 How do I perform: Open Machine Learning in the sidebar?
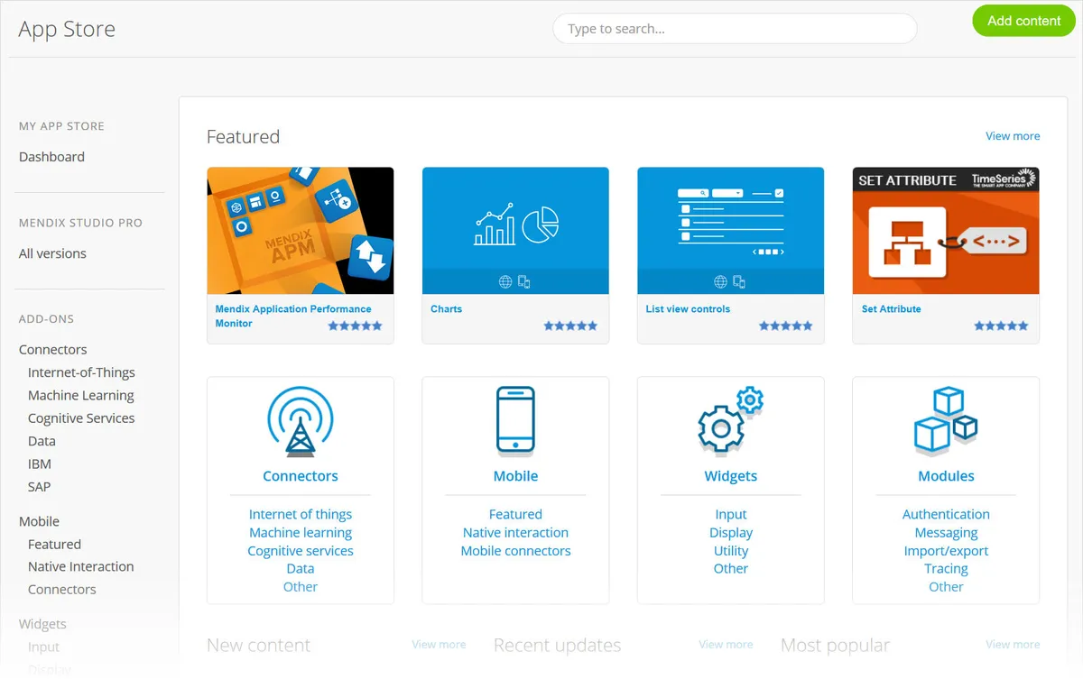[81, 395]
